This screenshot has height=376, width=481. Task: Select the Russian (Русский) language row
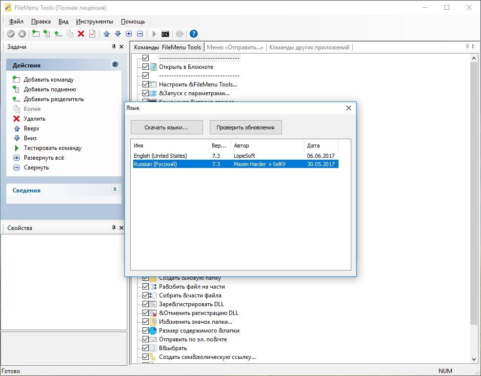click(x=236, y=164)
